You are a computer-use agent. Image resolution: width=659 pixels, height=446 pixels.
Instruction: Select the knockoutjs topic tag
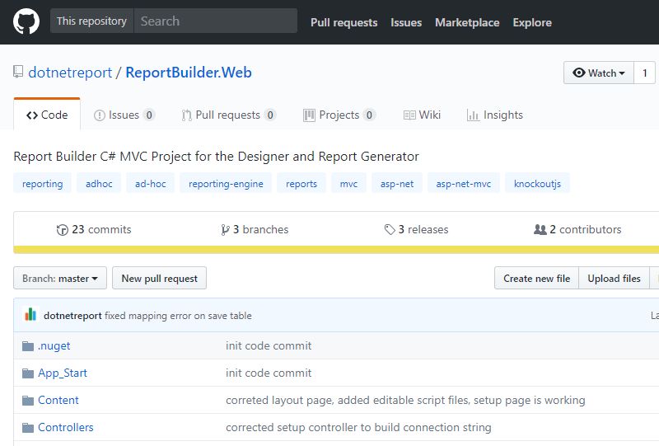tap(538, 184)
